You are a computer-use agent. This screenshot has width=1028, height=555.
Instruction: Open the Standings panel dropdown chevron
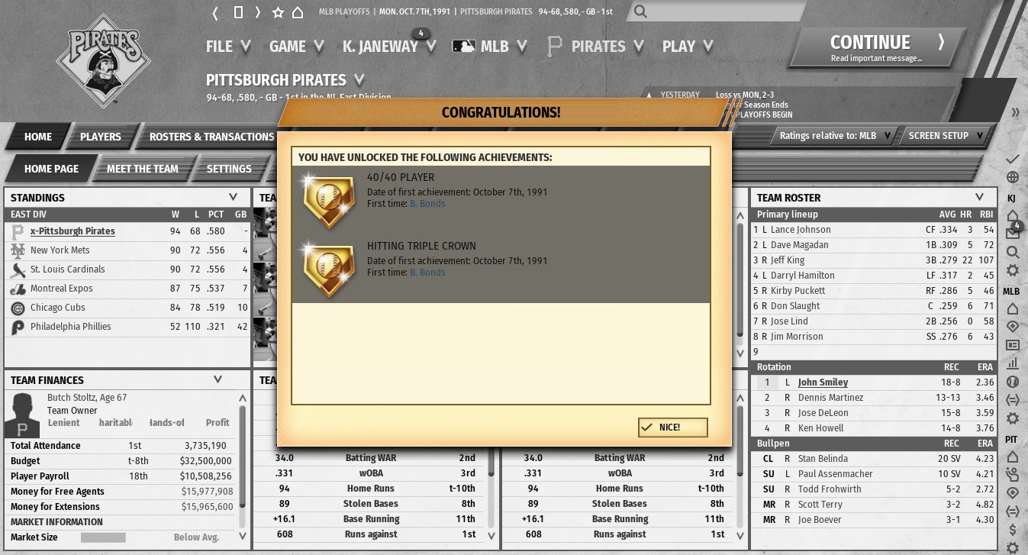(234, 197)
